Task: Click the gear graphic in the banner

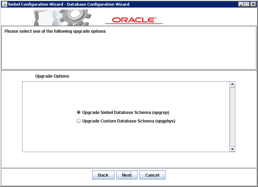Action: coord(75,17)
